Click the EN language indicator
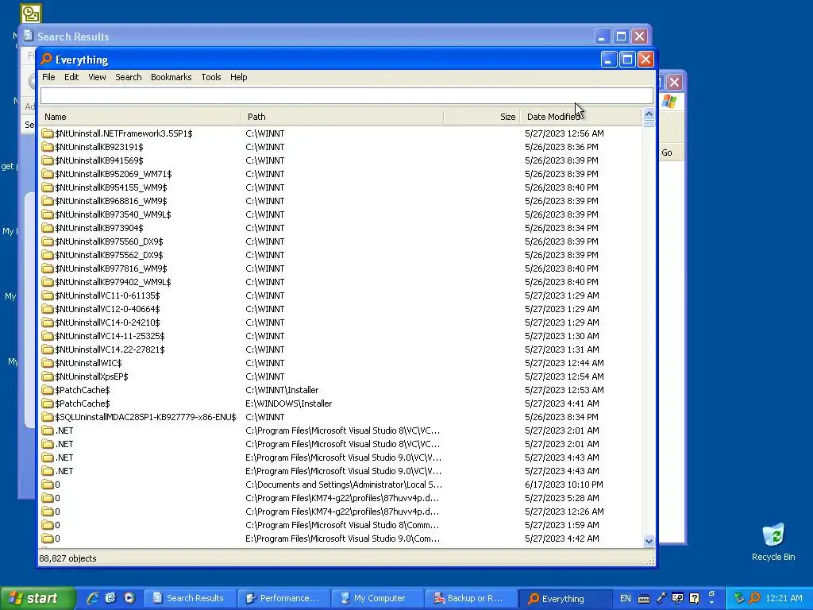The height and width of the screenshot is (610, 813). [626, 598]
